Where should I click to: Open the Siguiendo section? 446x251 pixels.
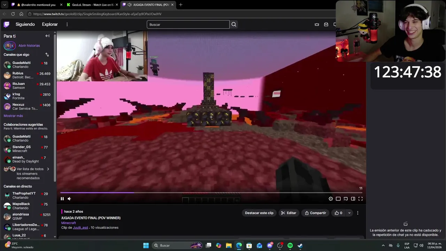click(x=25, y=24)
